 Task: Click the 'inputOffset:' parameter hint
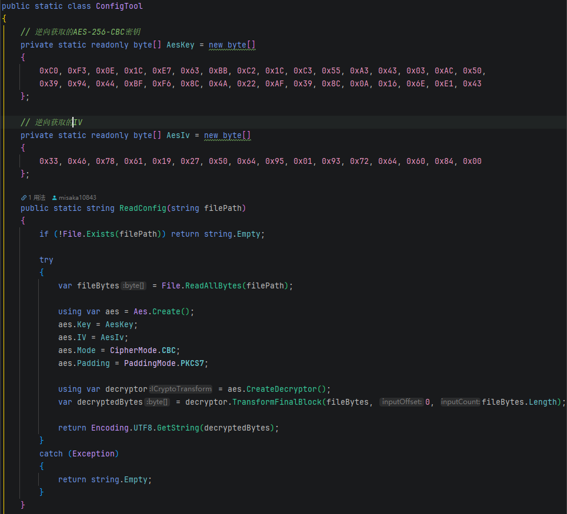pyautogui.click(x=401, y=402)
